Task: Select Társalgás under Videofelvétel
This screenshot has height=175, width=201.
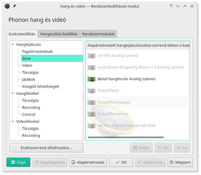Action: coord(31,128)
